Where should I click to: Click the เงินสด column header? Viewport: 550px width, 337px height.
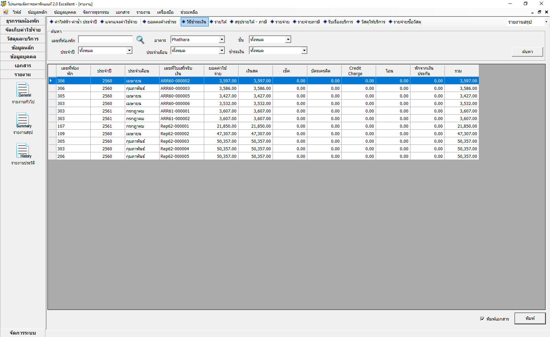(255, 71)
